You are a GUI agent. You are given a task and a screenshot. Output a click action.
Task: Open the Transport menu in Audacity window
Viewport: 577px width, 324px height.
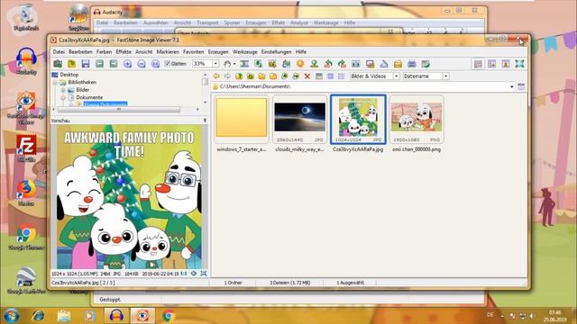click(x=207, y=22)
